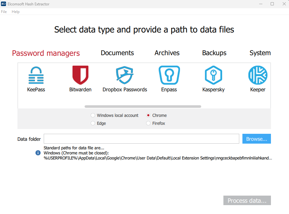This screenshot has width=289, height=214.
Task: Click the horizontal scrollbar under password managers
Action: coord(143,107)
